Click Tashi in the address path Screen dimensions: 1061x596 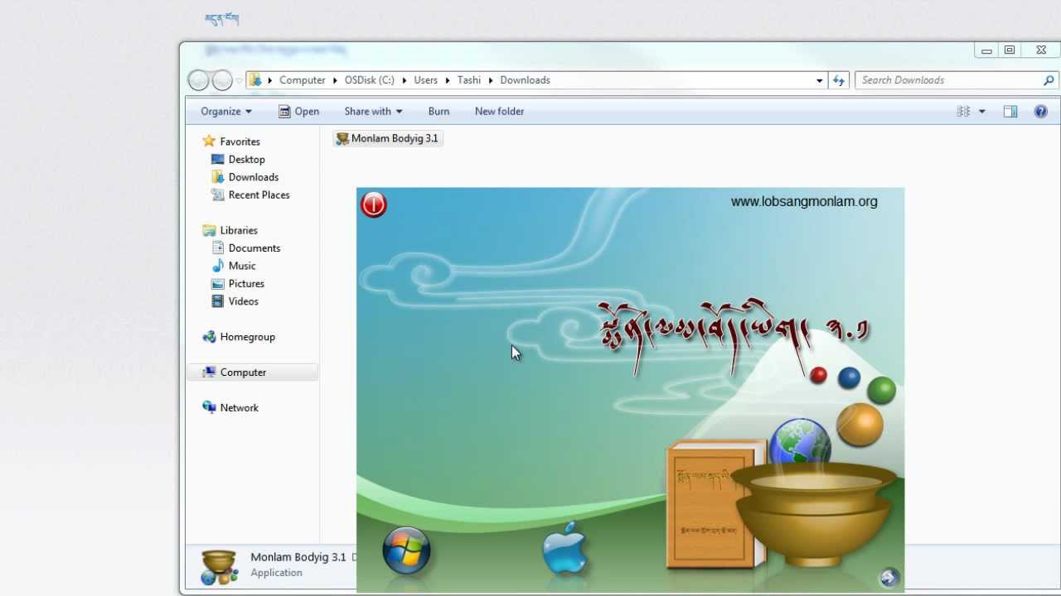tap(469, 80)
